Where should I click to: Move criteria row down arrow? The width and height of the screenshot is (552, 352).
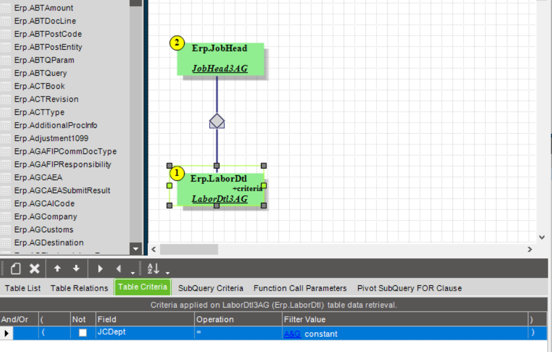(76, 268)
